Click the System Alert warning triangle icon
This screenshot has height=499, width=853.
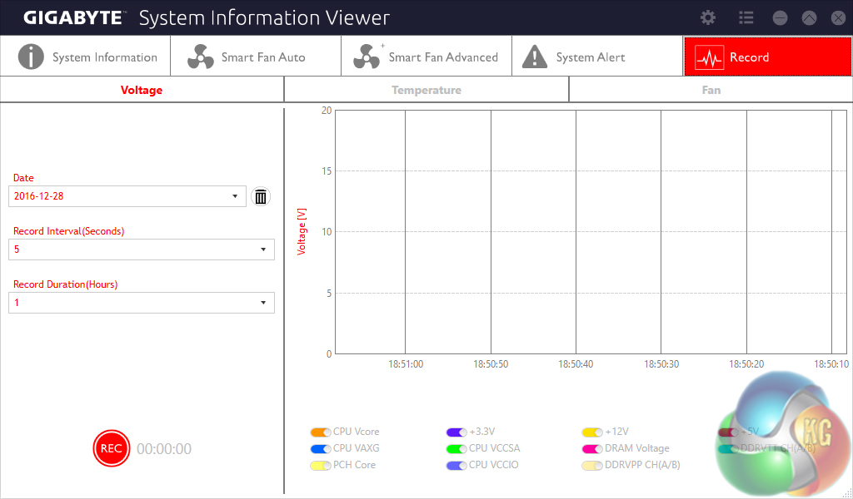535,57
